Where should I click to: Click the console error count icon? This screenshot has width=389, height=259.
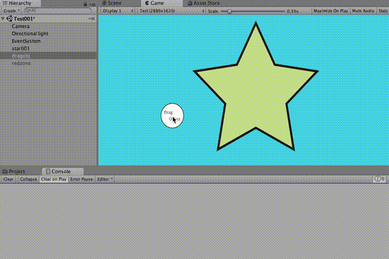[379, 179]
